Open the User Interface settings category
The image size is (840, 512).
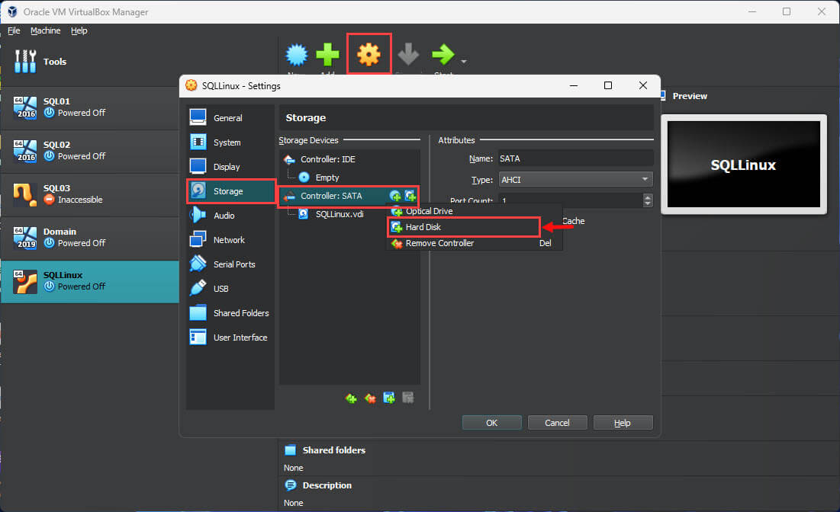tap(230, 338)
